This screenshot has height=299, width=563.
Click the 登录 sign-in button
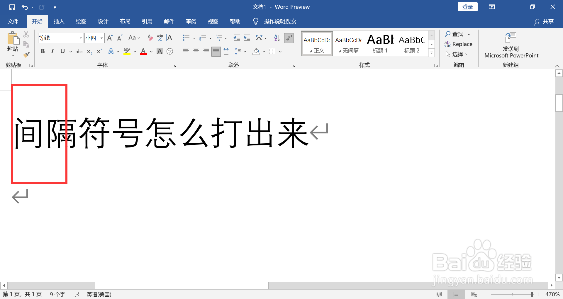[467, 6]
